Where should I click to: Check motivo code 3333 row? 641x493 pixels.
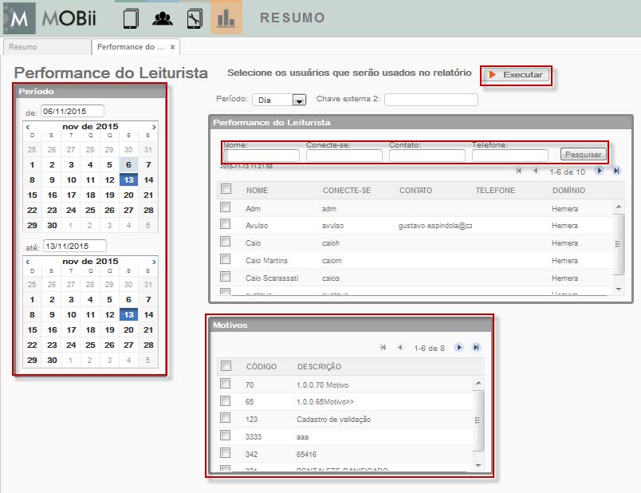[226, 436]
